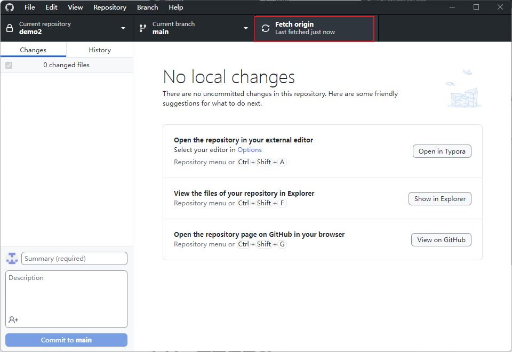
Task: Open the Branch menu
Action: [147, 7]
